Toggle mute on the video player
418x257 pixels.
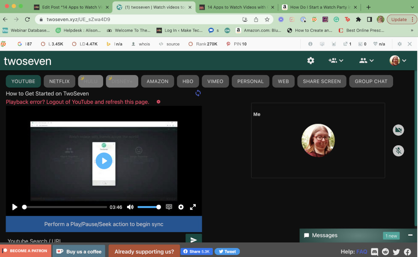[x=130, y=207]
